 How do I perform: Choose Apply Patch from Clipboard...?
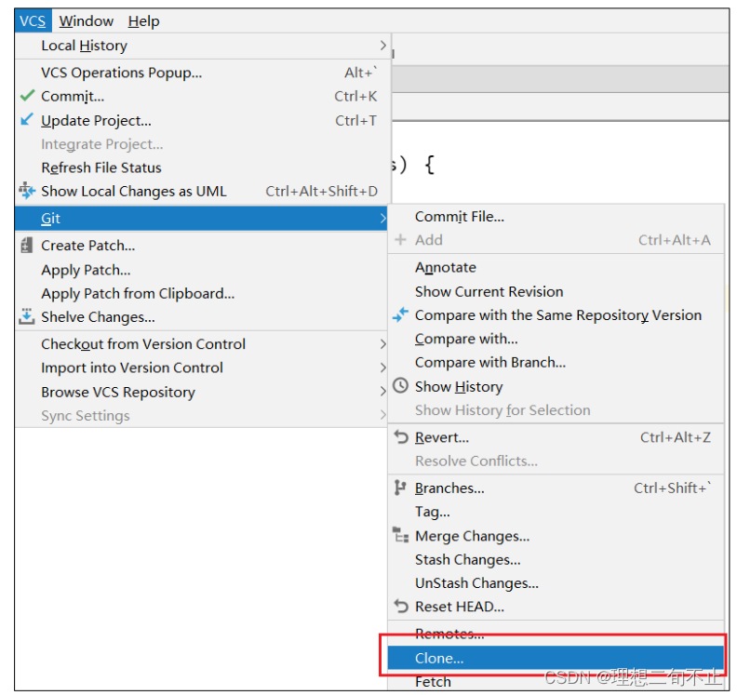201,293
